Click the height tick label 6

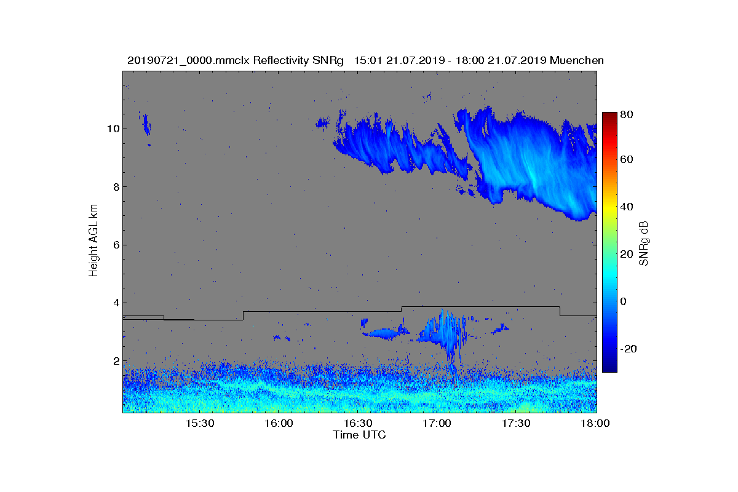click(116, 245)
